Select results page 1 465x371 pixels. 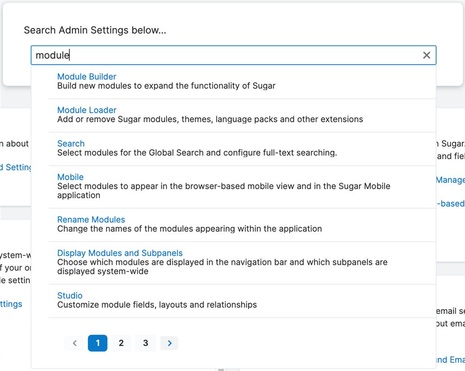click(x=98, y=343)
